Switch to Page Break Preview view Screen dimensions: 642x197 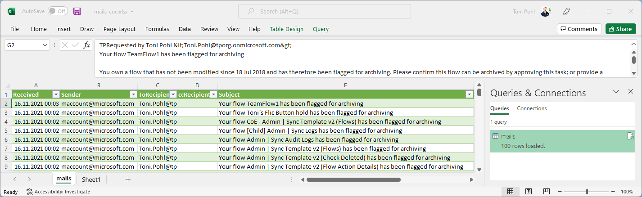click(547, 192)
